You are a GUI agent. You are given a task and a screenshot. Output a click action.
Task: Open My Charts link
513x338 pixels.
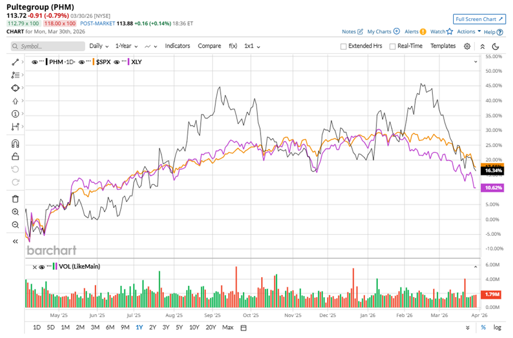click(x=383, y=32)
